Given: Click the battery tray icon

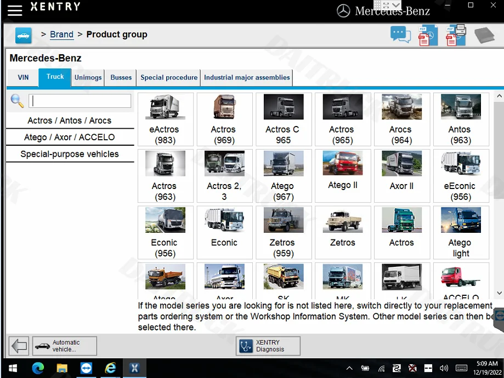Looking at the screenshot, I should [365, 368].
